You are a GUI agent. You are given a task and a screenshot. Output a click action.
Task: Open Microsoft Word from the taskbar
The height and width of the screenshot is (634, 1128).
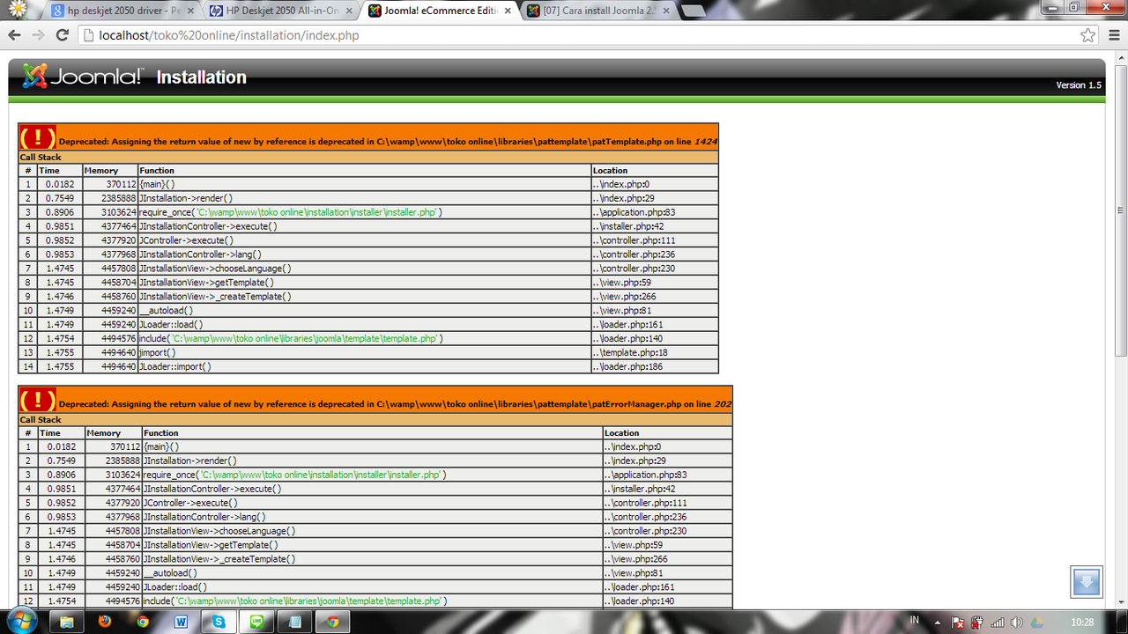pos(180,621)
